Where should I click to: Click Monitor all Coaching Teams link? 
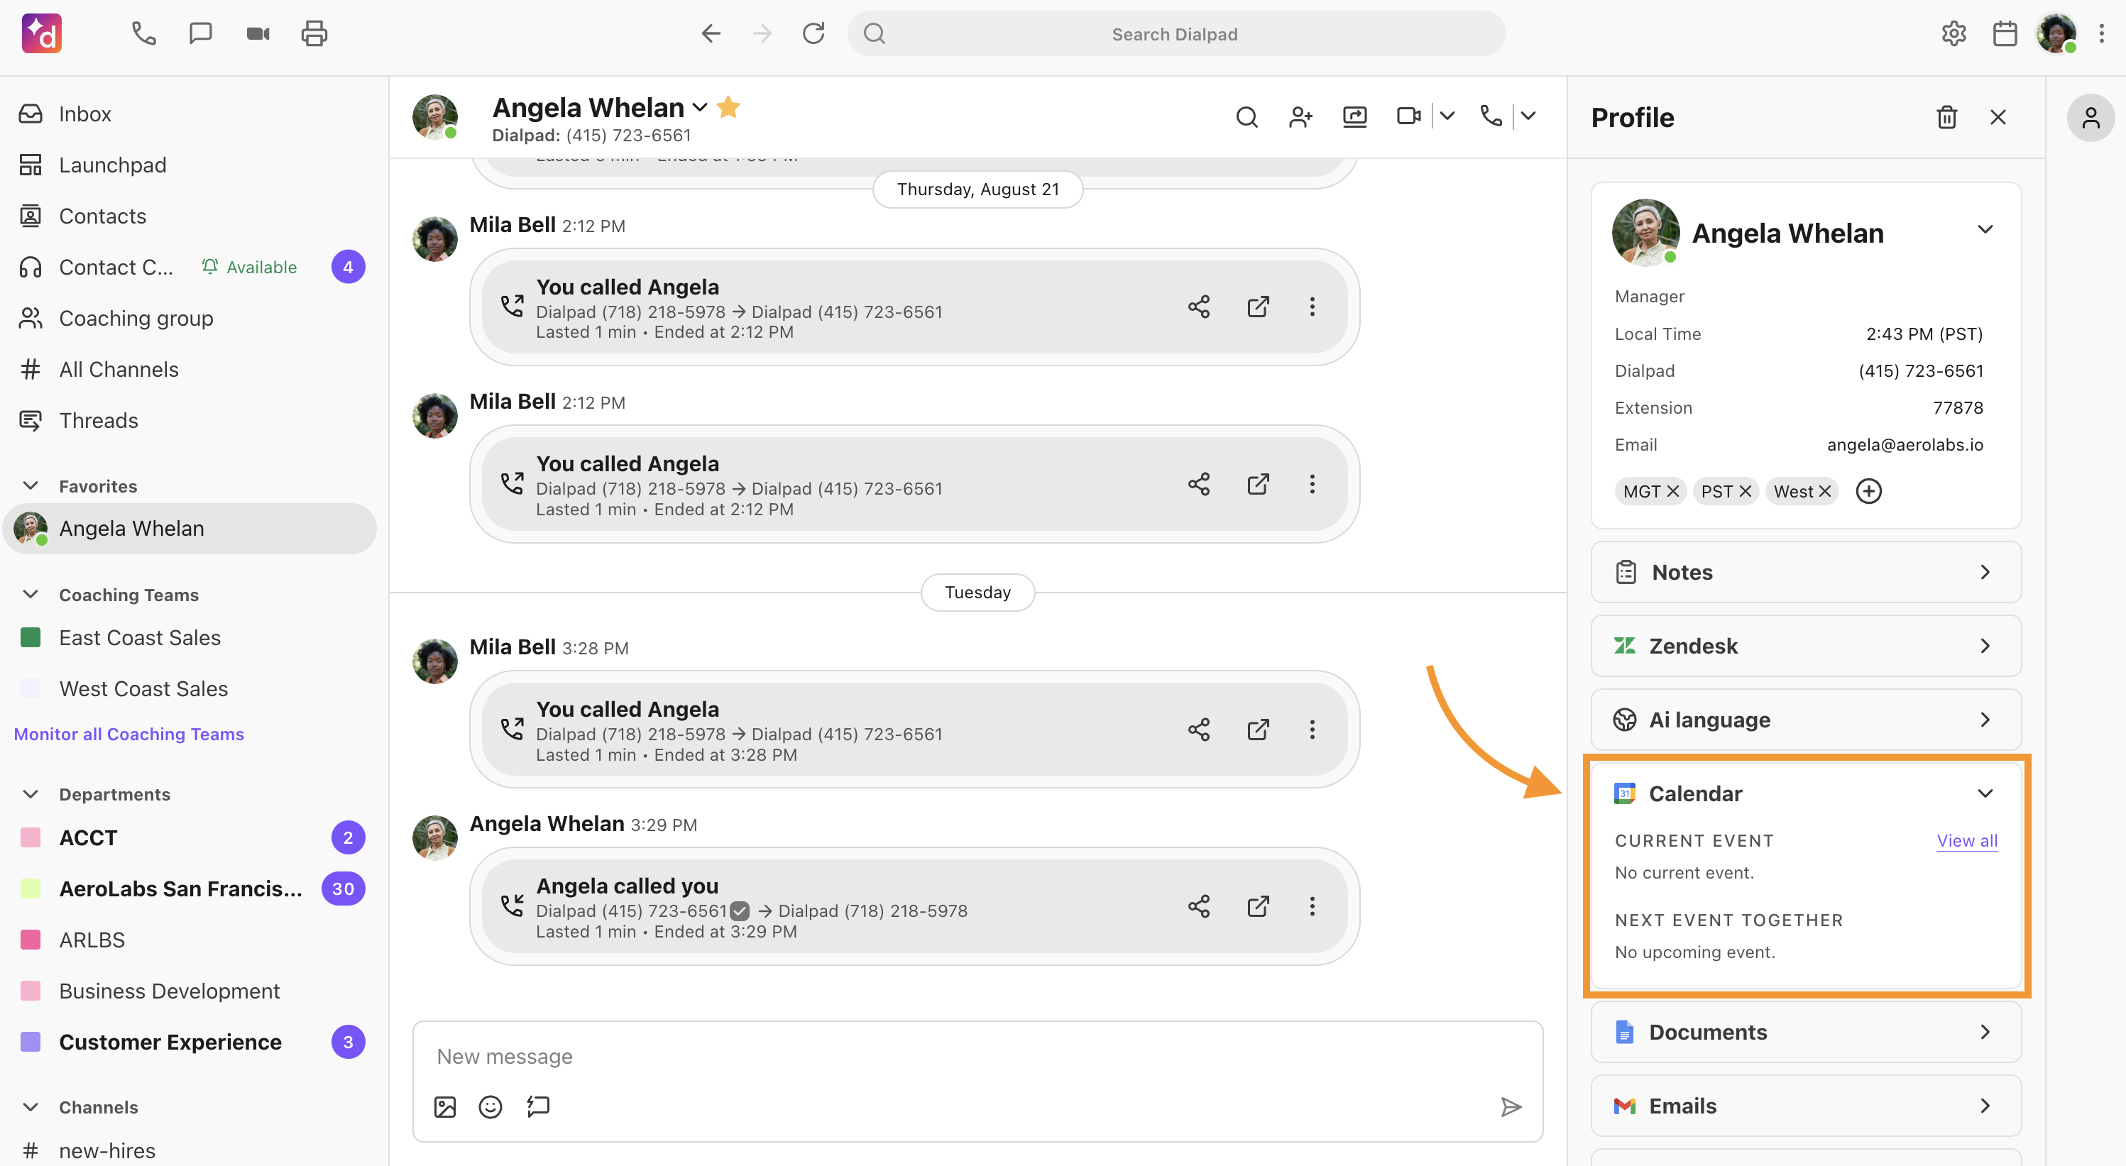pyautogui.click(x=128, y=735)
